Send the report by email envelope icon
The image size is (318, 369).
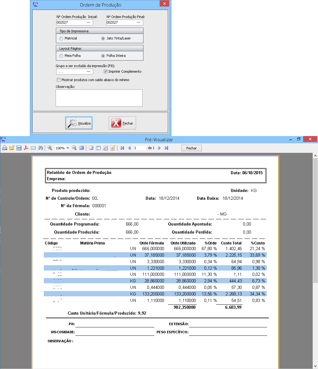(33, 148)
